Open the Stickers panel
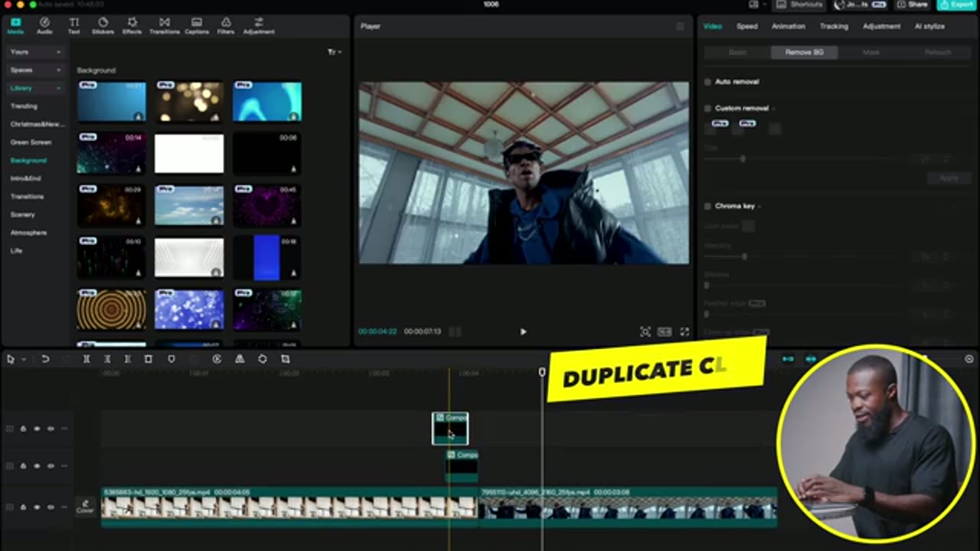 pos(103,26)
